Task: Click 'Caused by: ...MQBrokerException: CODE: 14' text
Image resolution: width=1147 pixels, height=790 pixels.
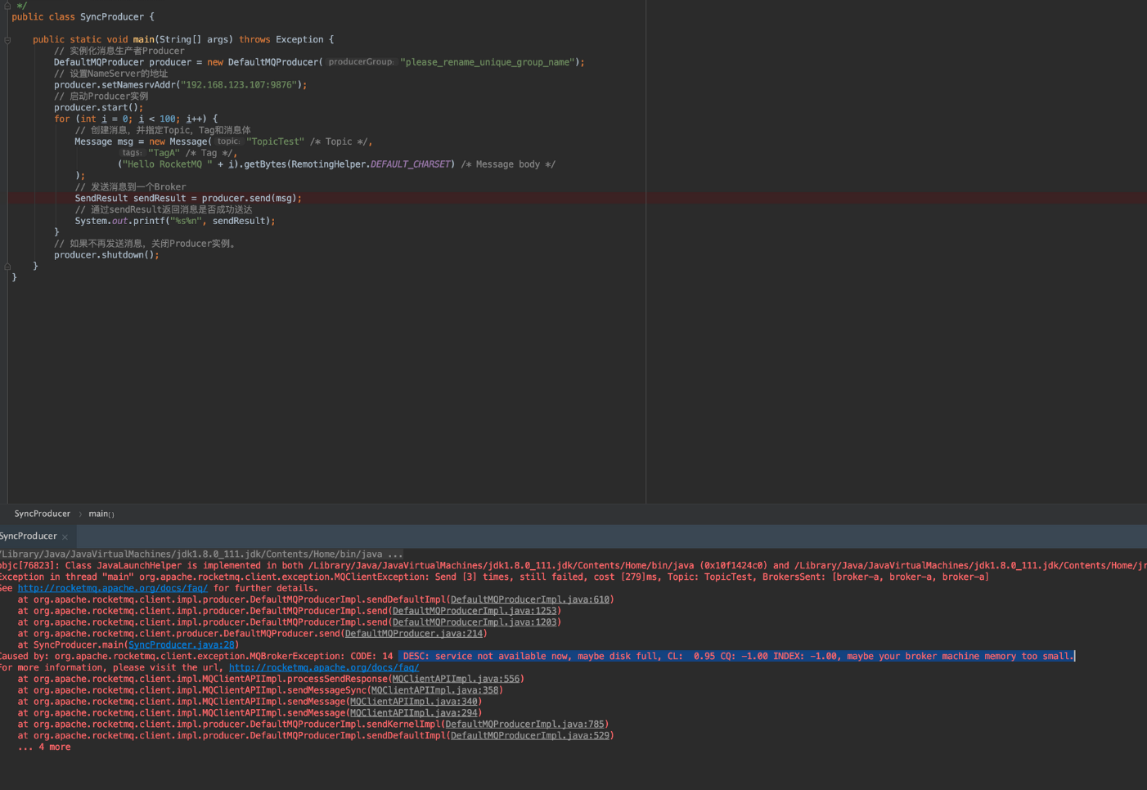Action: (196, 656)
